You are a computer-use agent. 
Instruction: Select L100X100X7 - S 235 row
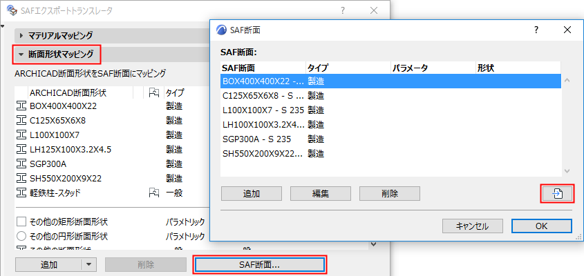tap(390, 110)
